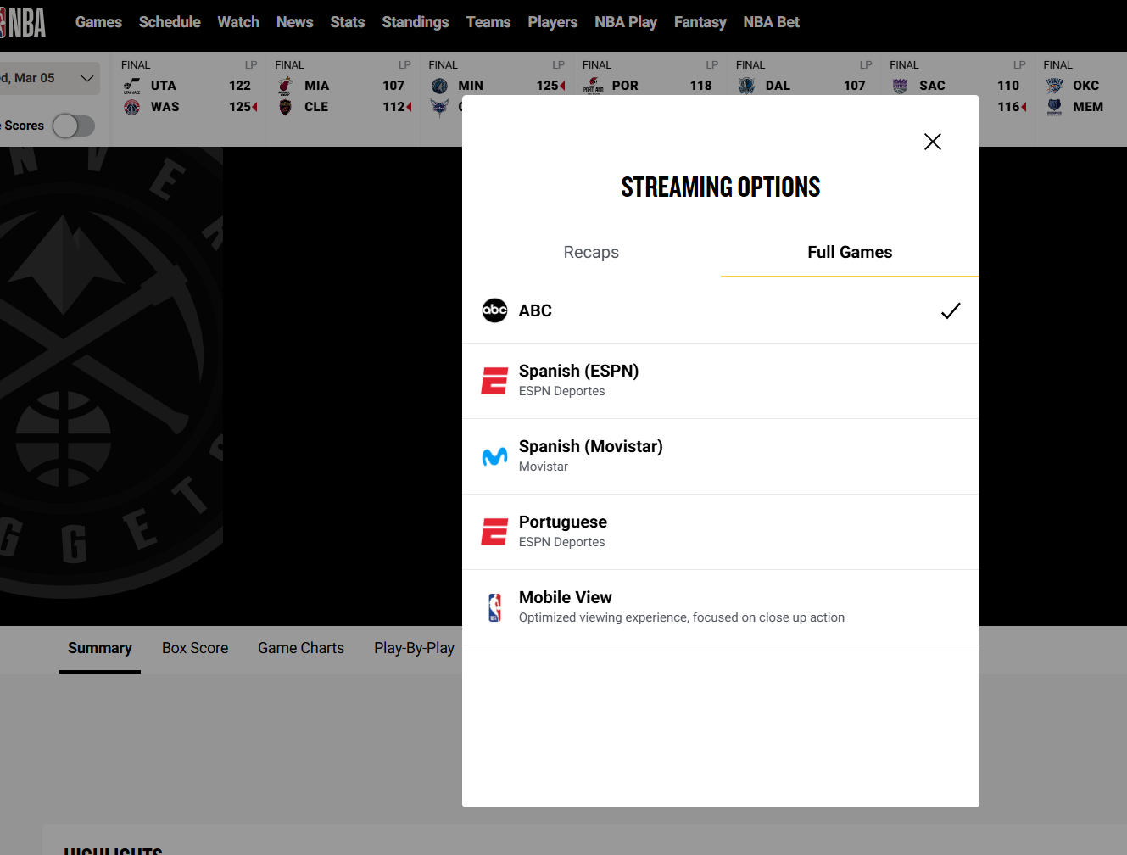Open Standings in the top navigation
Viewport: 1127px width, 855px height.
pos(416,22)
